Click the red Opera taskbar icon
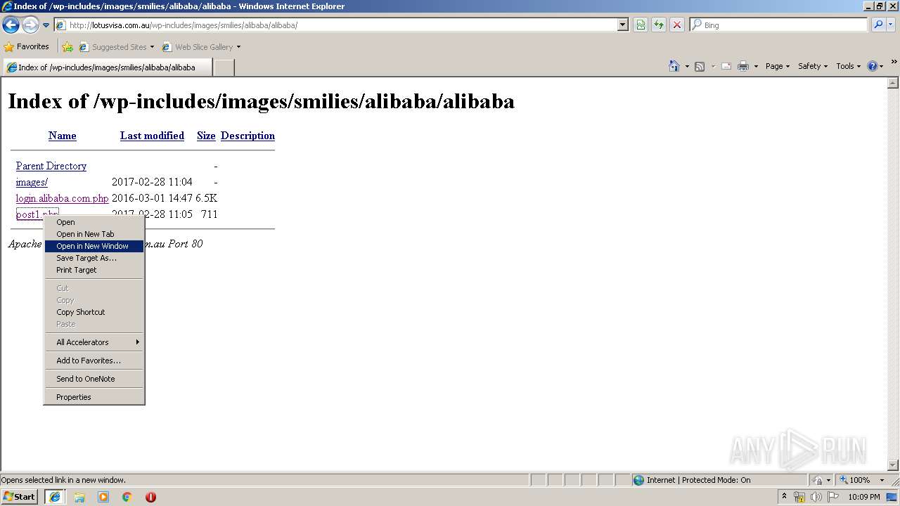The width and height of the screenshot is (900, 506). 150,497
